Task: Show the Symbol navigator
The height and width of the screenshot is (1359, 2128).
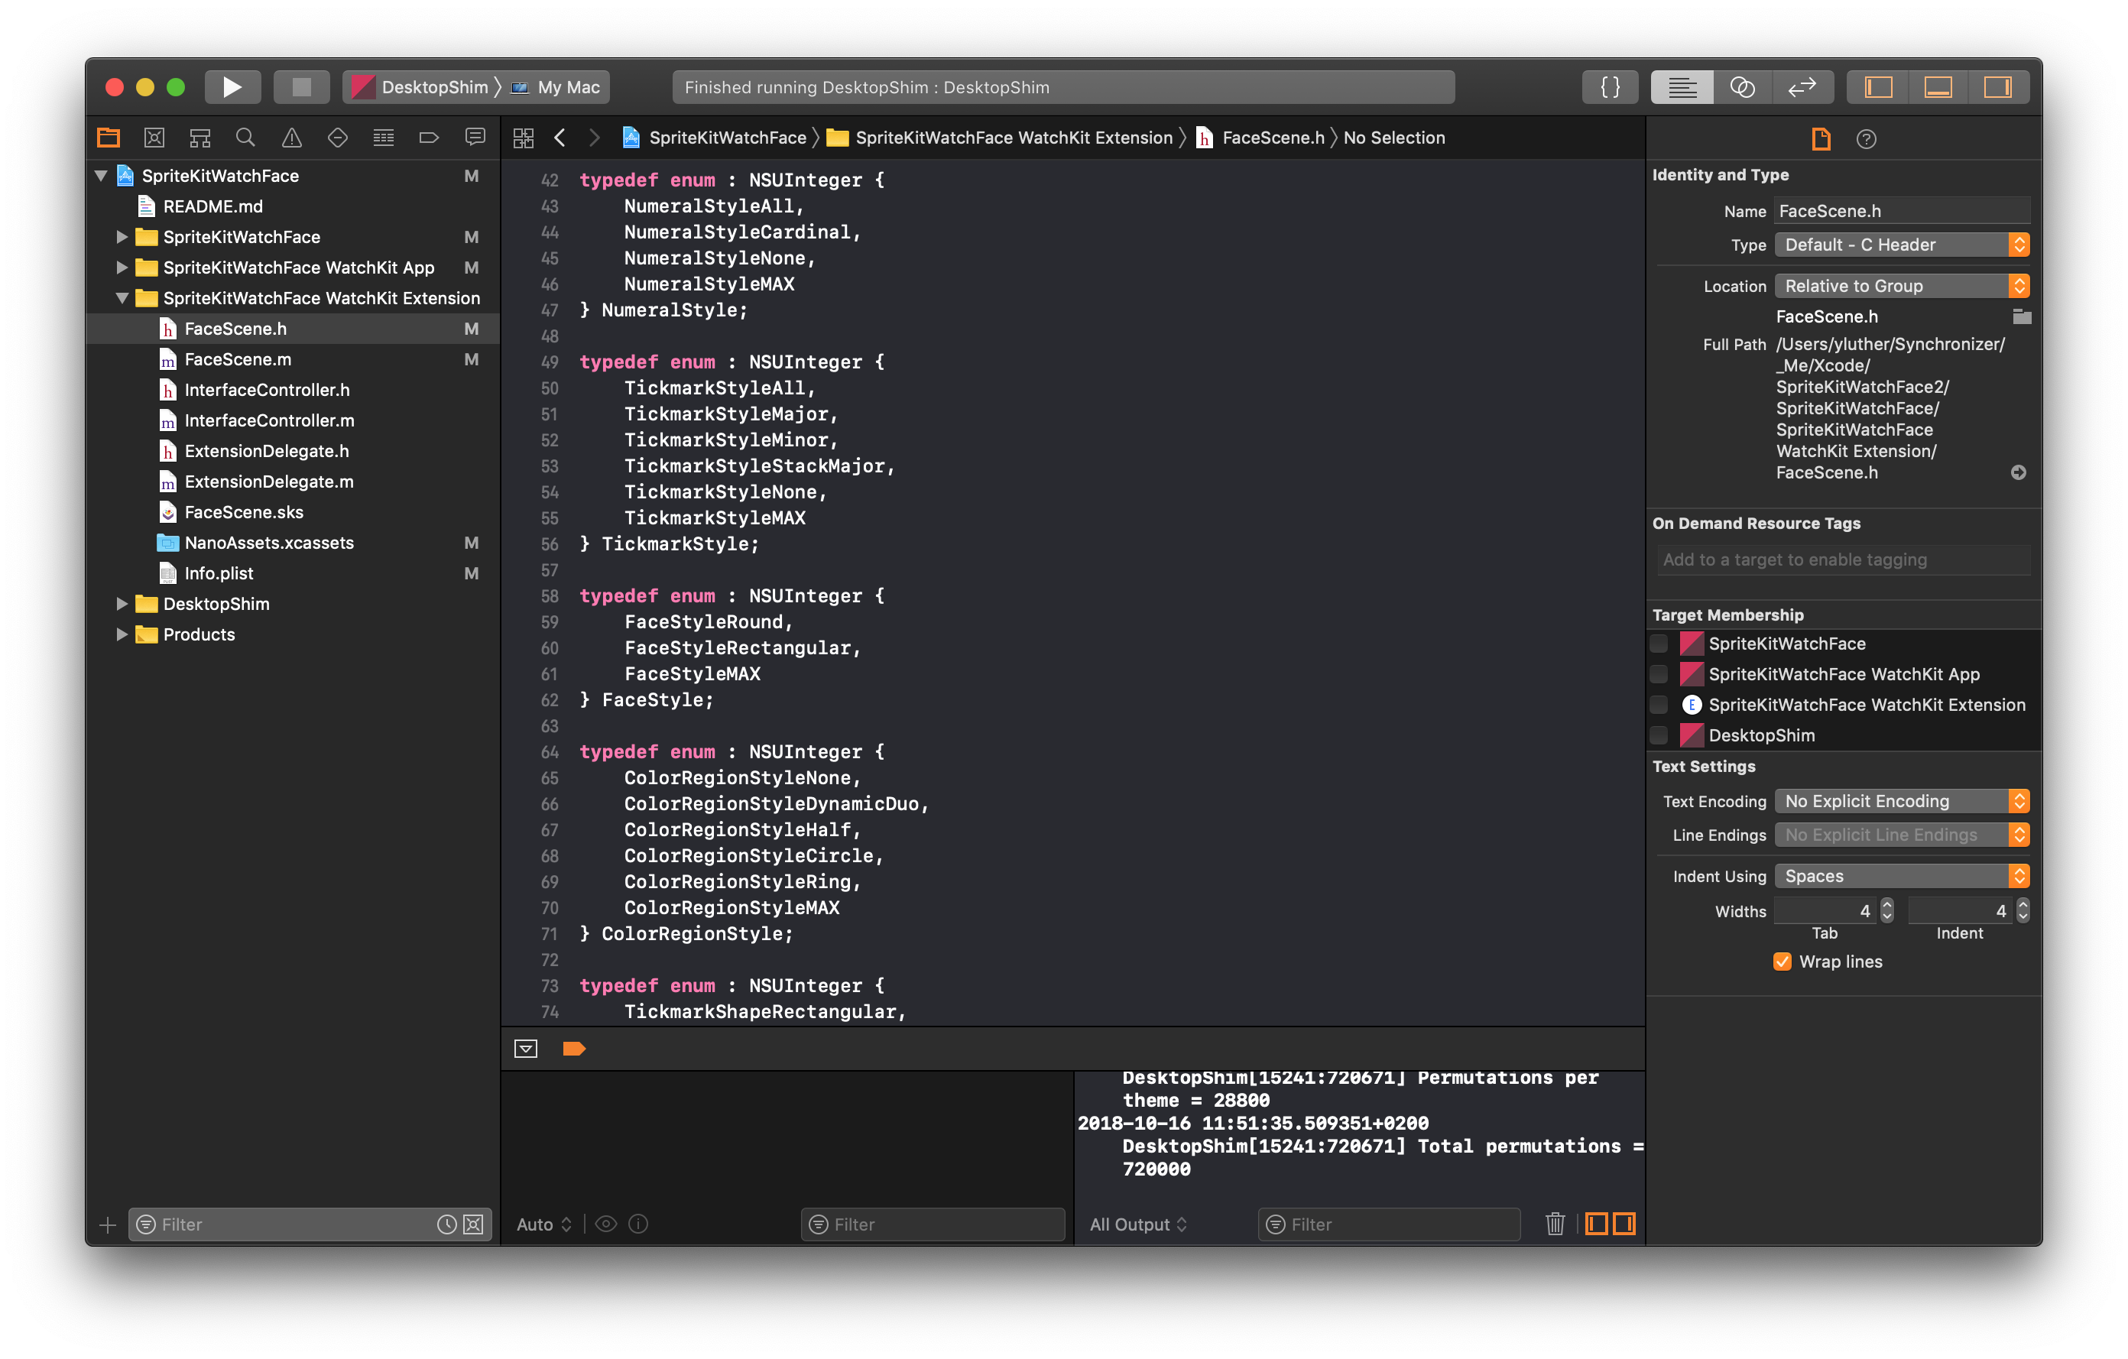Action: [x=199, y=137]
